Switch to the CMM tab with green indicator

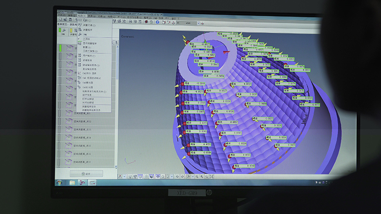point(62,32)
